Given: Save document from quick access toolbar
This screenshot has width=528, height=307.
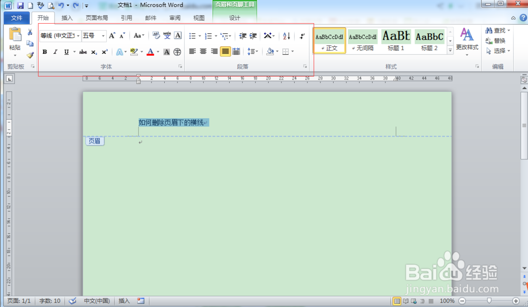Looking at the screenshot, I should (20, 5).
